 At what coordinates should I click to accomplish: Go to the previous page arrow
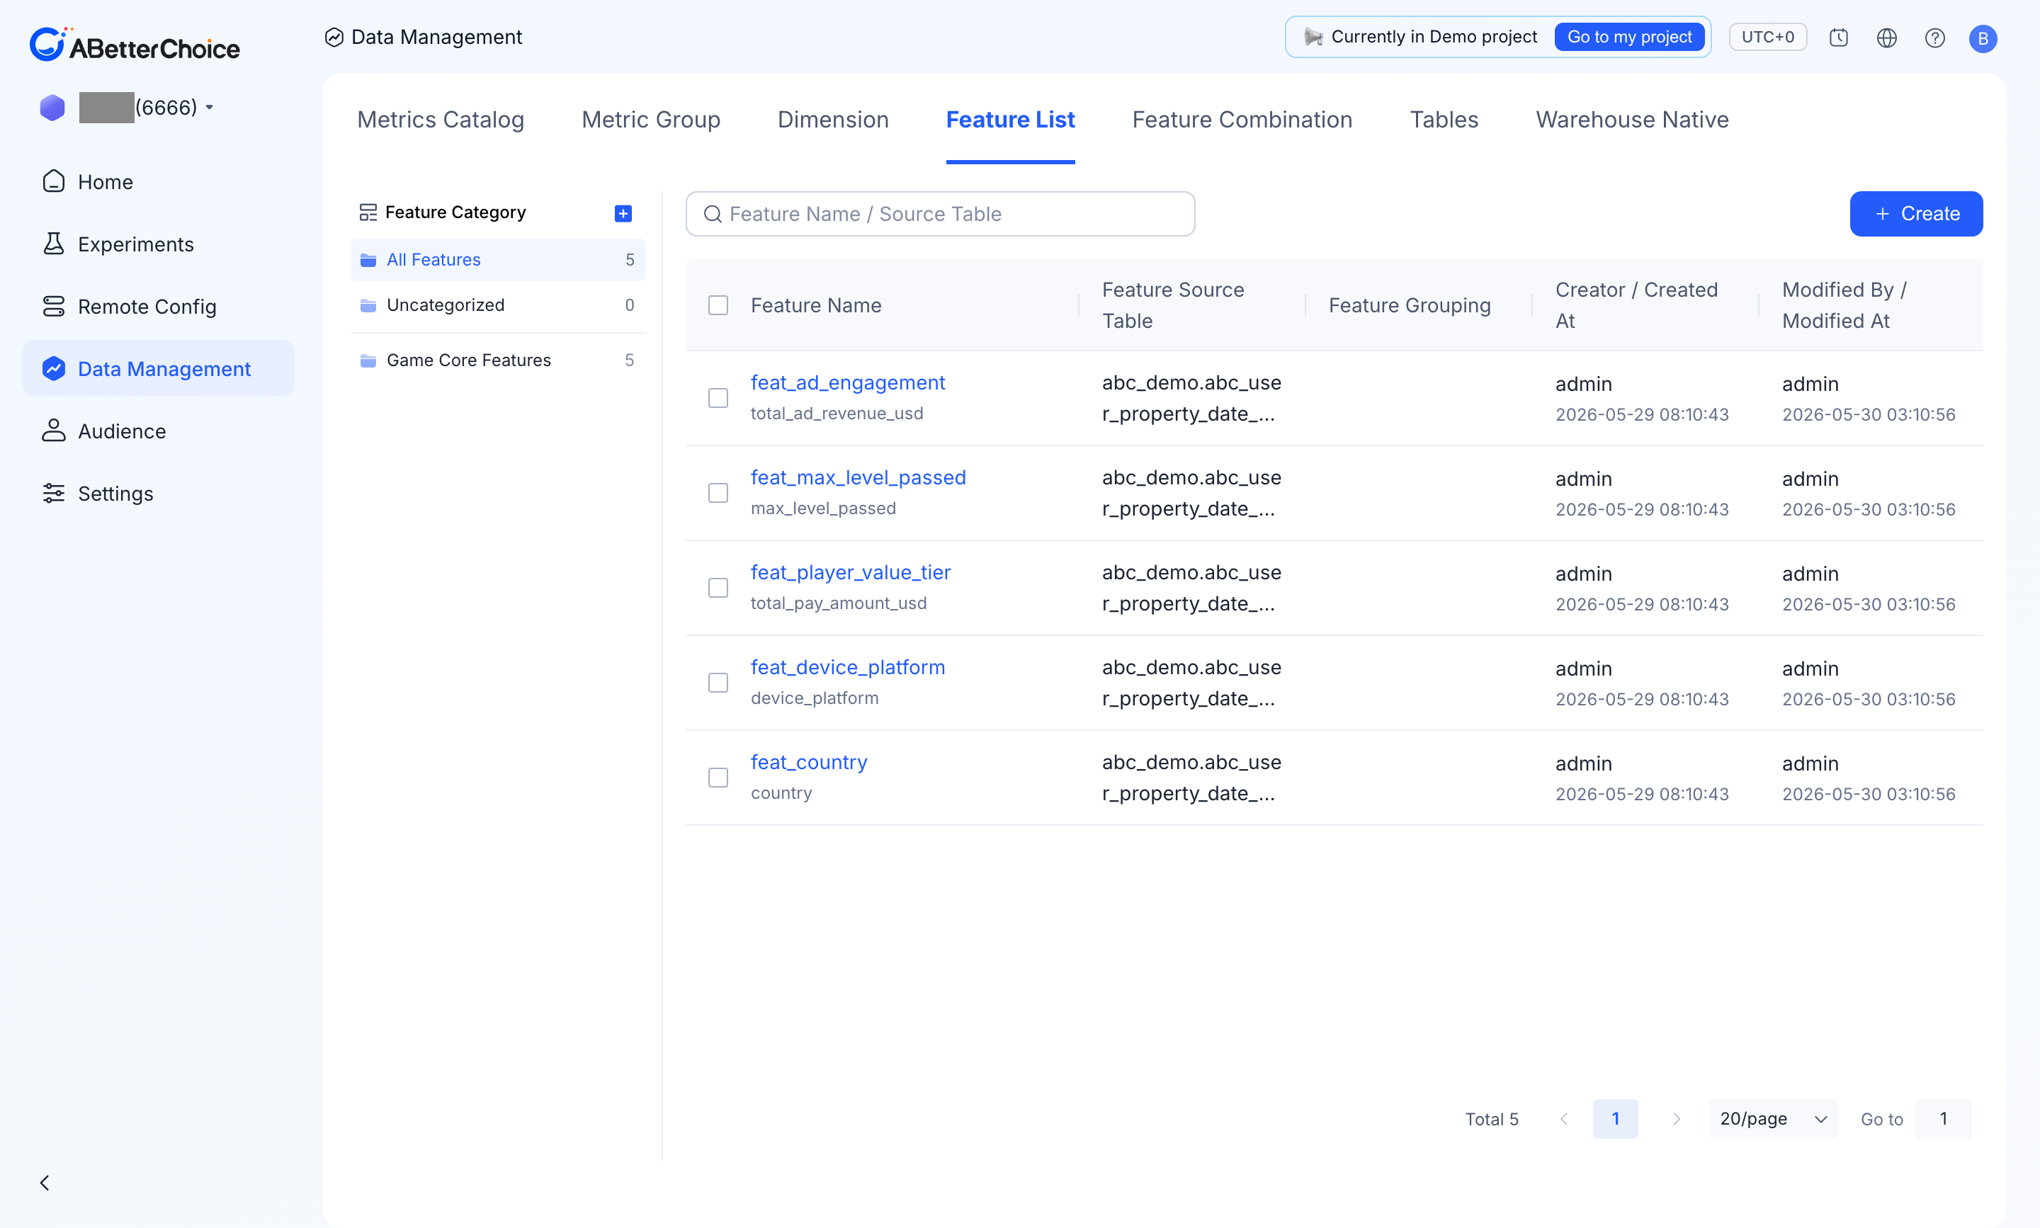coord(1564,1119)
